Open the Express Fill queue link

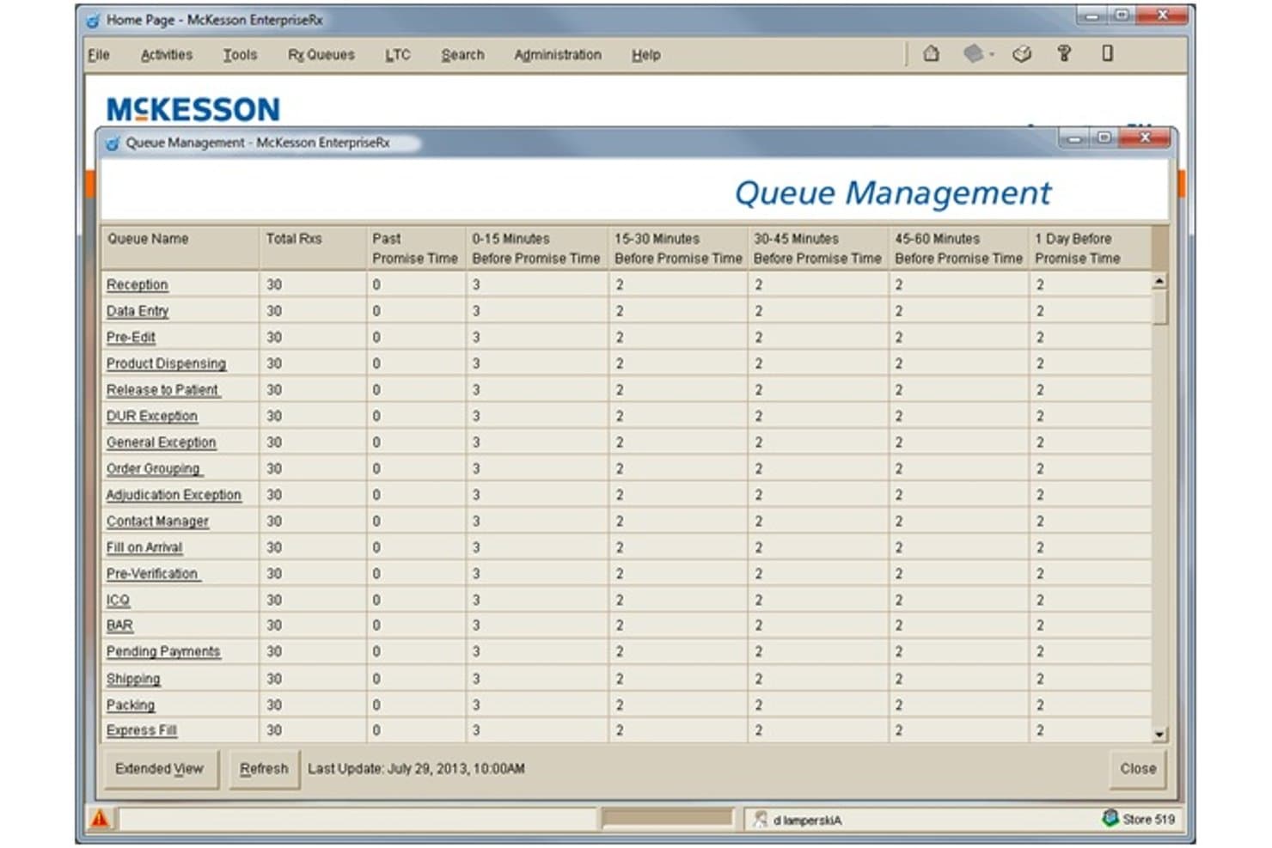(142, 730)
